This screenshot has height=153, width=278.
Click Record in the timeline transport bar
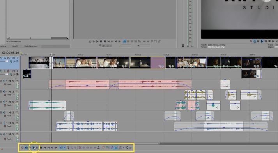click(x=22, y=148)
